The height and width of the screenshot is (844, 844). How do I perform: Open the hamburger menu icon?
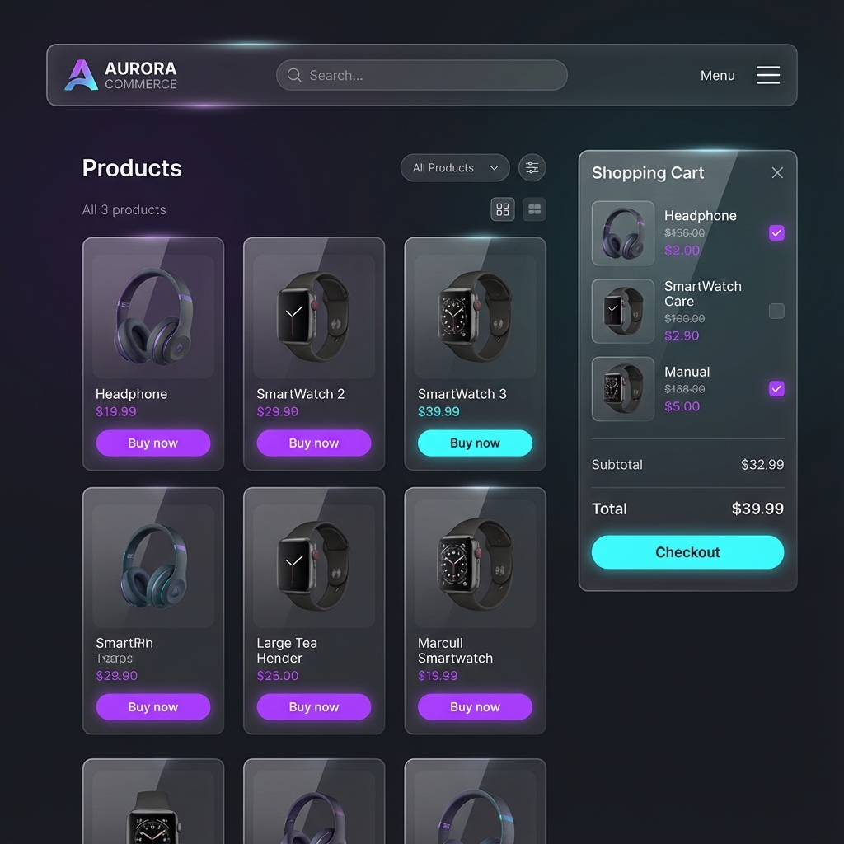pyautogui.click(x=767, y=75)
